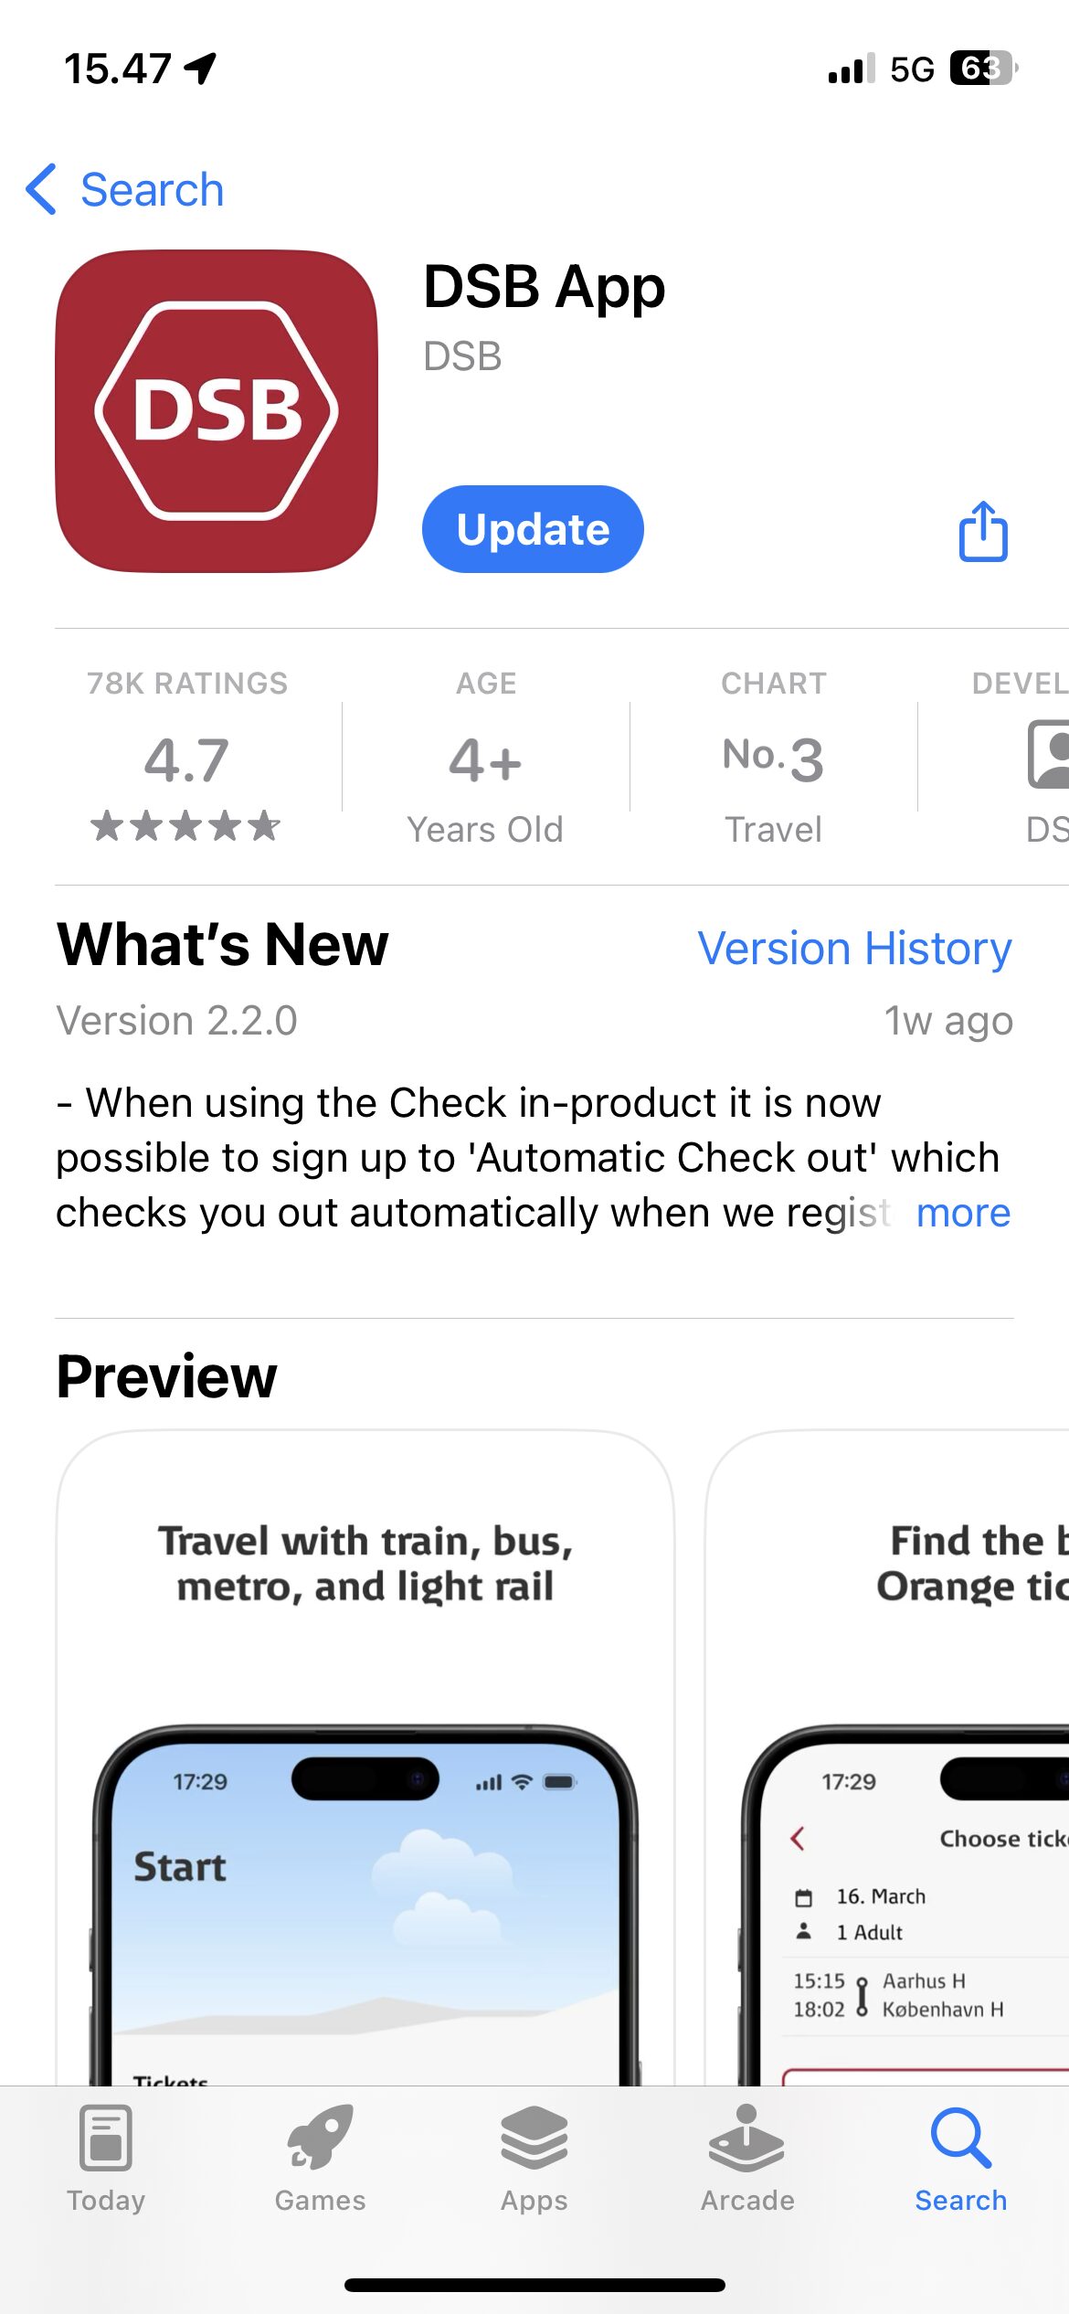Tap the Search magnifier tab
The height and width of the screenshot is (2314, 1069).
[960, 2158]
